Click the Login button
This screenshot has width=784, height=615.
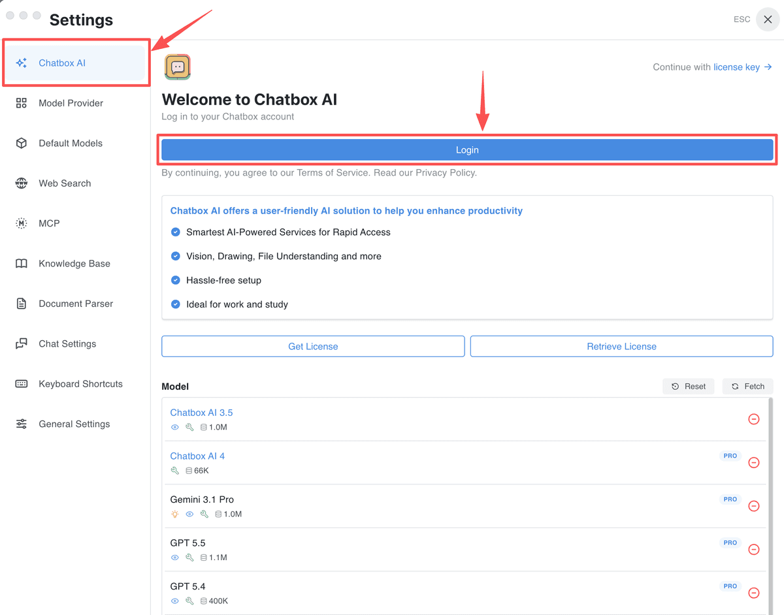467,150
